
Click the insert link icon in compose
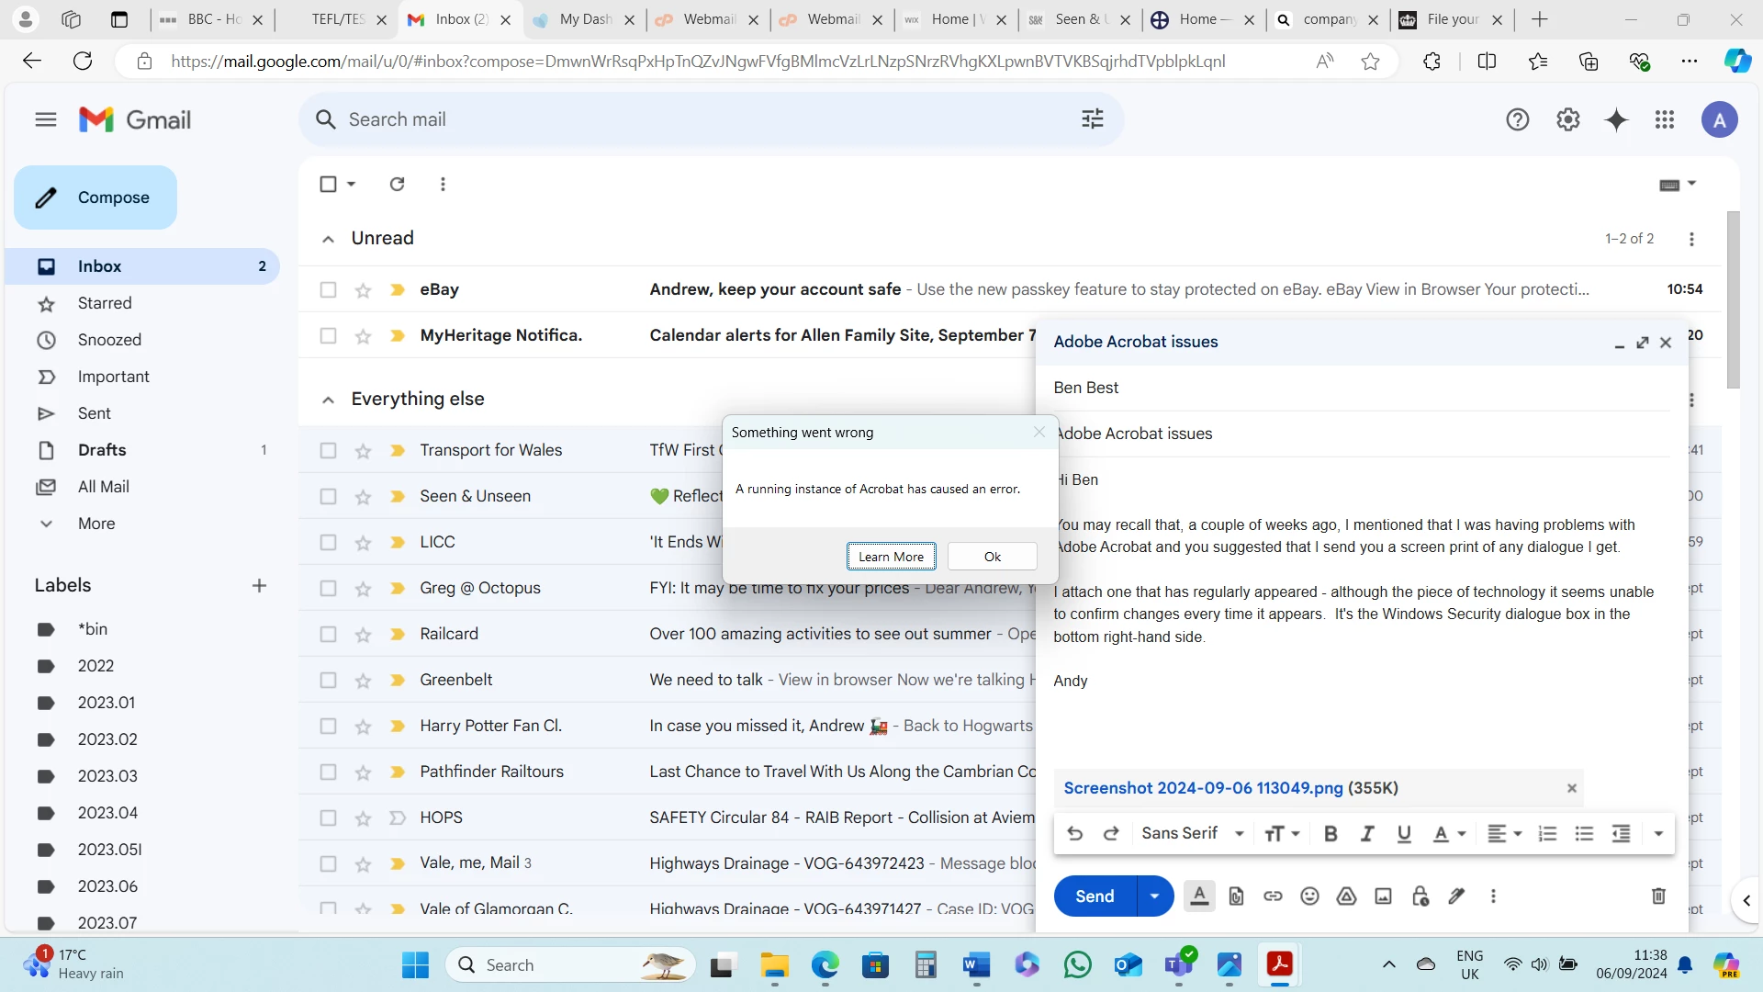coord(1273,896)
